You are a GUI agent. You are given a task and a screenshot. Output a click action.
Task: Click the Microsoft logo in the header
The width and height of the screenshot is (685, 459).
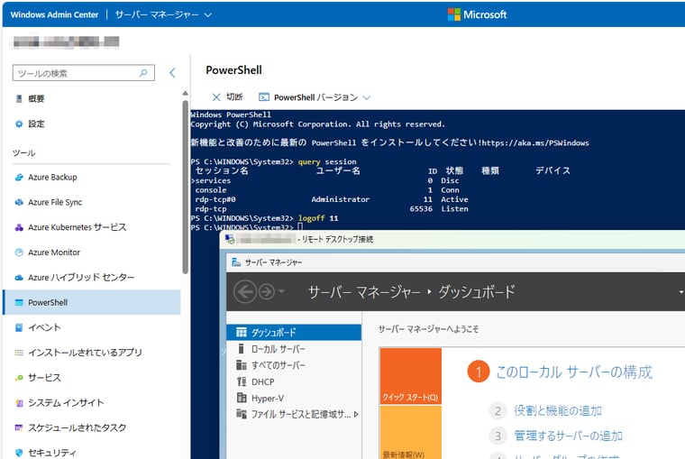(x=454, y=14)
